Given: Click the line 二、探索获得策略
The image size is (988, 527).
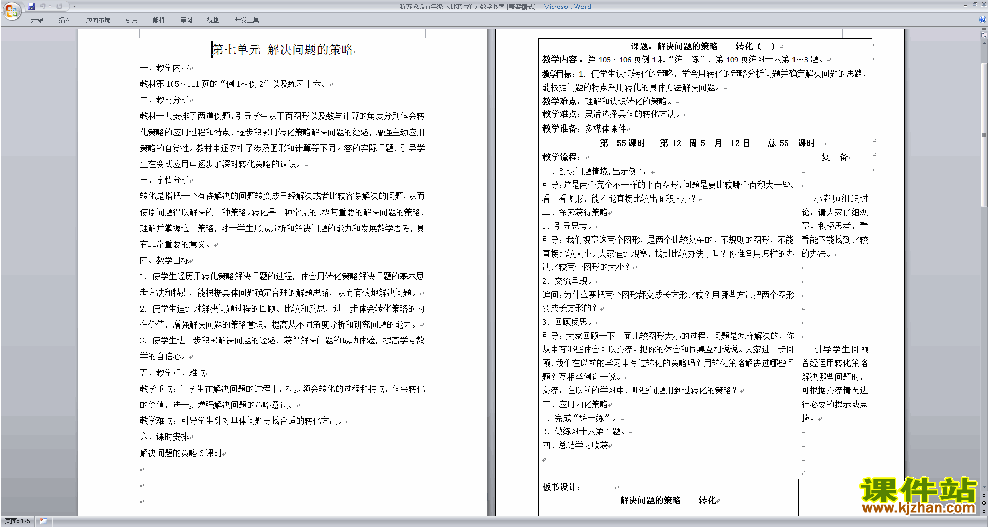Looking at the screenshot, I should [575, 212].
